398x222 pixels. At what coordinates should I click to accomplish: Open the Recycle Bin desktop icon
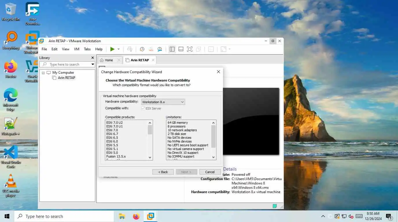point(11,12)
